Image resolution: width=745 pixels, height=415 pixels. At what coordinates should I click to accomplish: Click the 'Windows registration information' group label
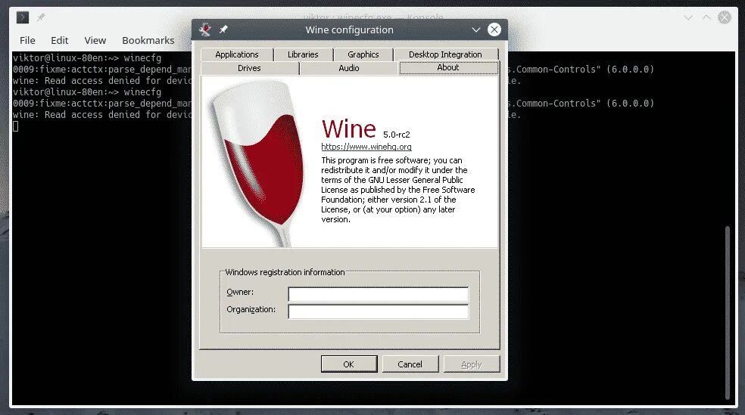285,272
